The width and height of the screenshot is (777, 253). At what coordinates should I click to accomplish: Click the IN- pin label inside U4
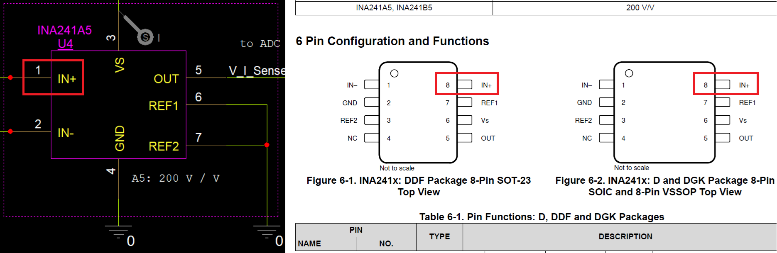coord(66,133)
